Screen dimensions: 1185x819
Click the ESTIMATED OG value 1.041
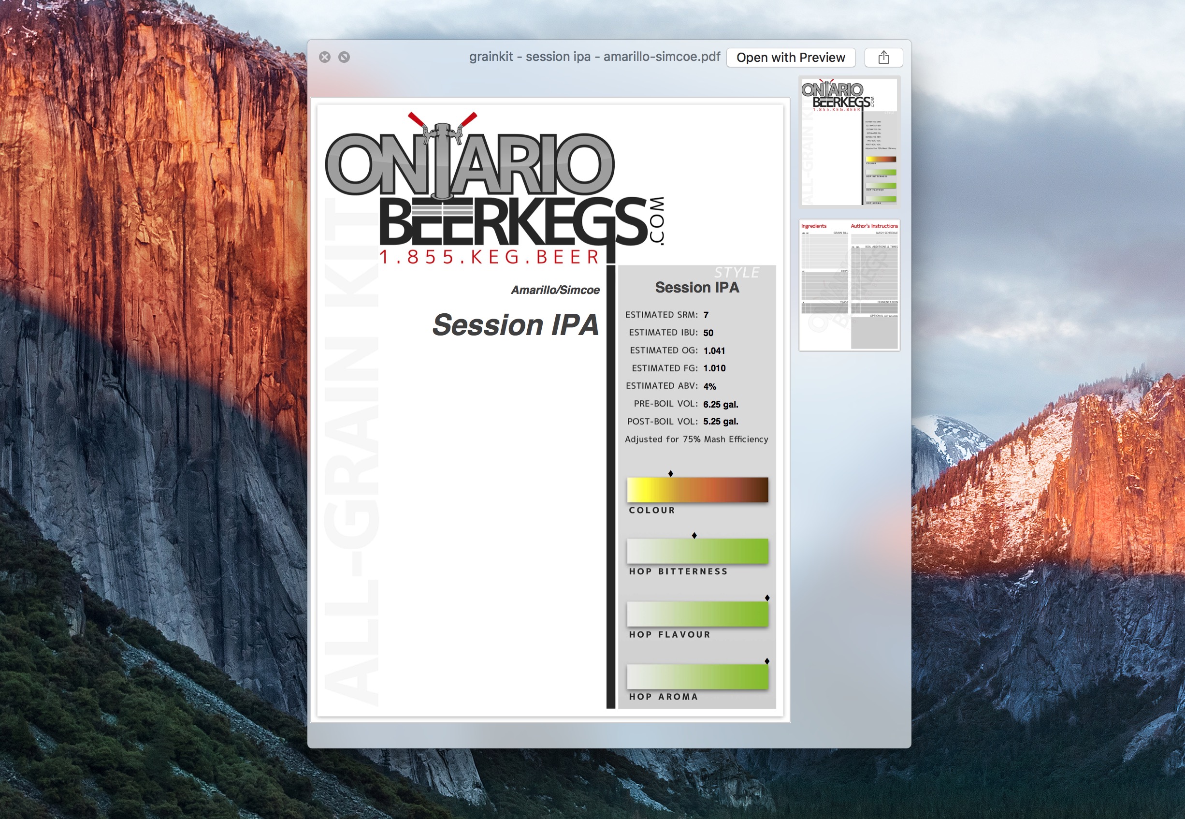pos(714,351)
